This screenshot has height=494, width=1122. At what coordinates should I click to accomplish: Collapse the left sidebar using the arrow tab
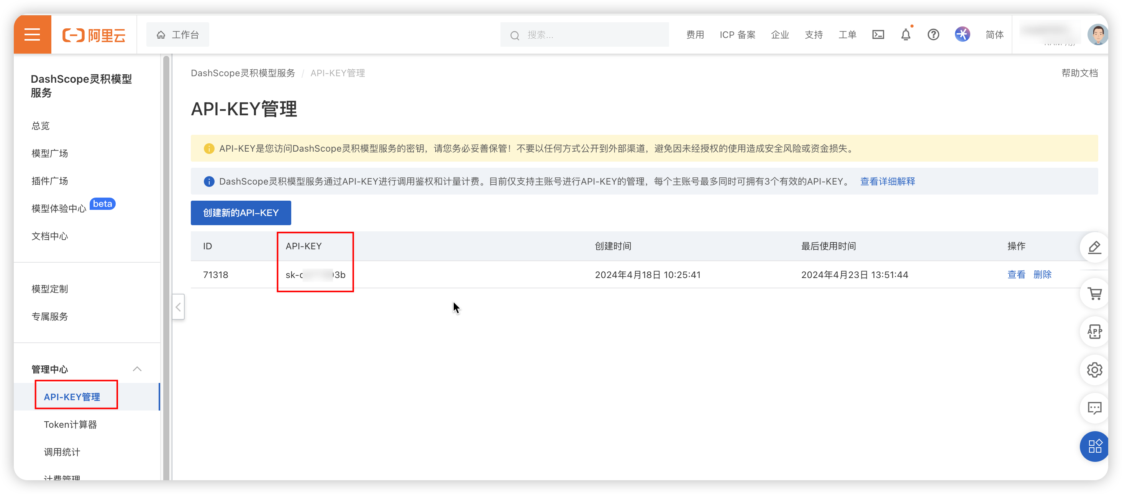tap(178, 307)
